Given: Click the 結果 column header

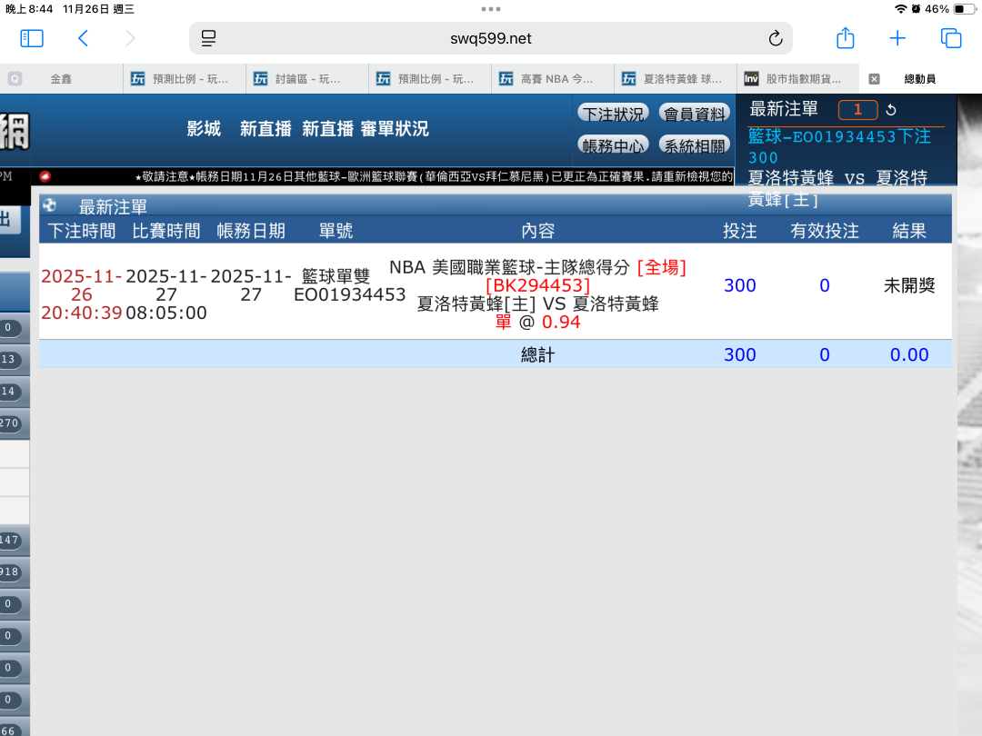Looking at the screenshot, I should pos(908,231).
